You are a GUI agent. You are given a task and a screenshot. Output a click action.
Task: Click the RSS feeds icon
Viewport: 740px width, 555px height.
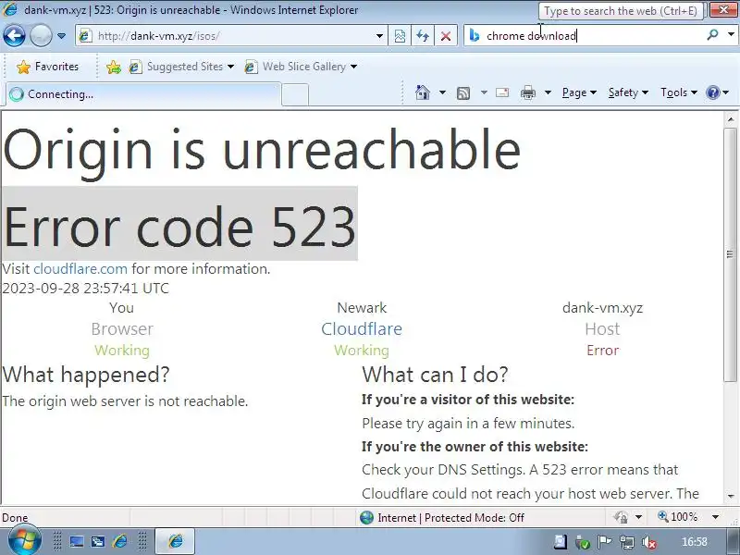[463, 93]
